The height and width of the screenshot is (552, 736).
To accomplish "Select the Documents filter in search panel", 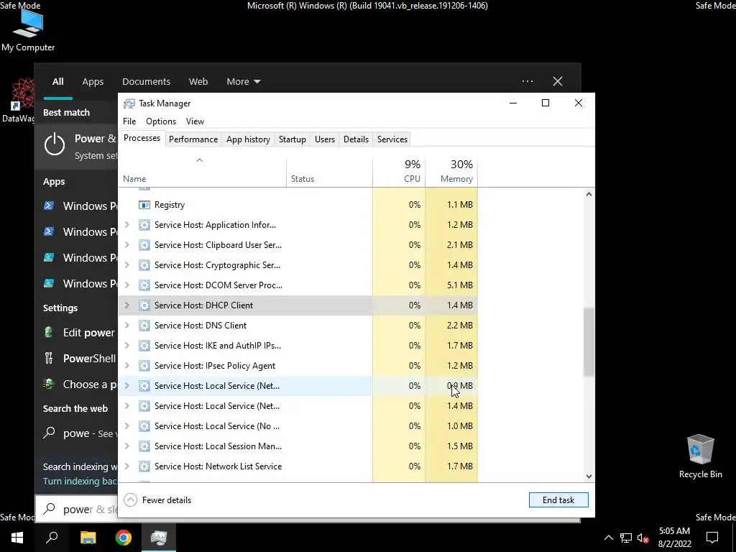I will [x=146, y=82].
